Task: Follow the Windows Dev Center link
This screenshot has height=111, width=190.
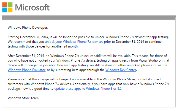Action: point(121,70)
